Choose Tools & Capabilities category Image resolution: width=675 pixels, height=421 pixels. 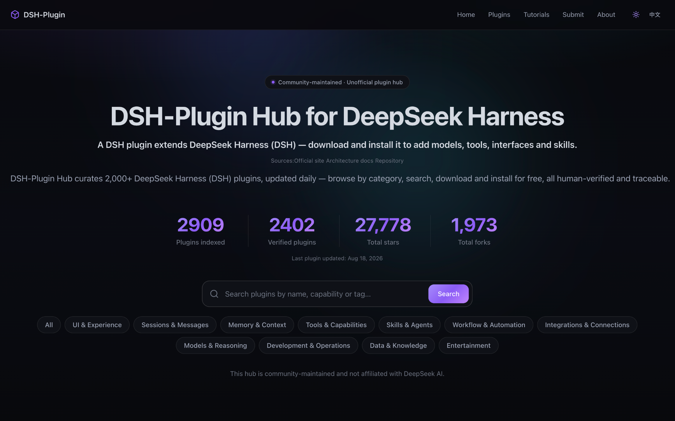[336, 325]
